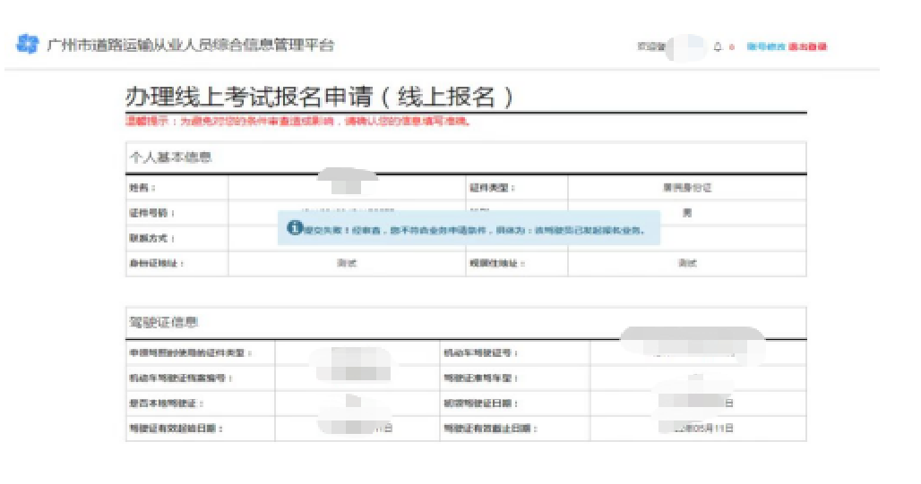Select the 个人基本信息 section header

(x=168, y=157)
